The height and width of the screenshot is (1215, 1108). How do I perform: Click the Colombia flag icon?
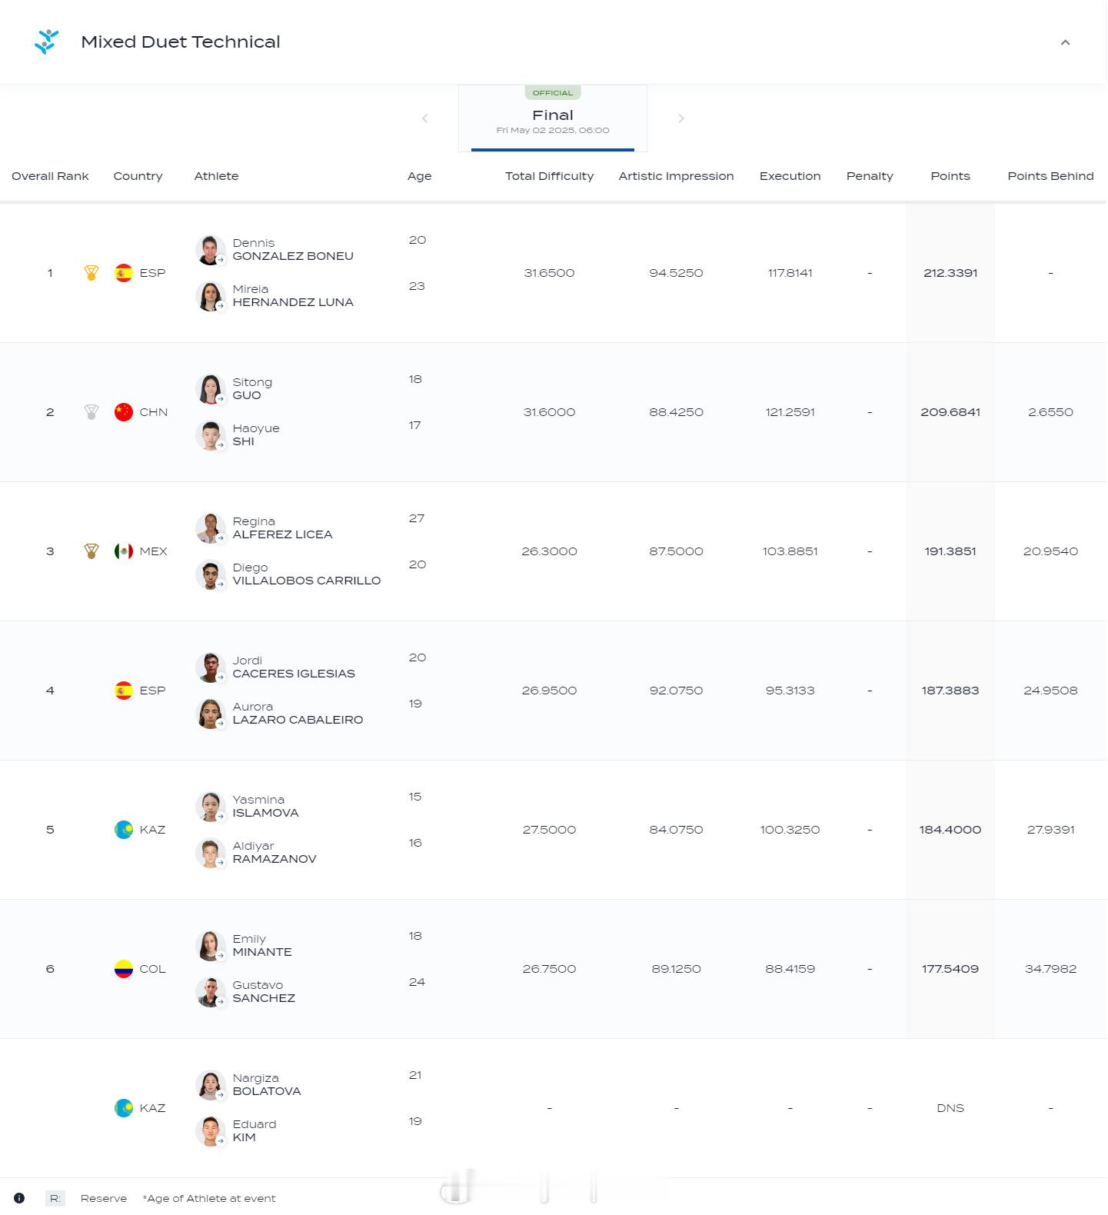pyautogui.click(x=124, y=969)
